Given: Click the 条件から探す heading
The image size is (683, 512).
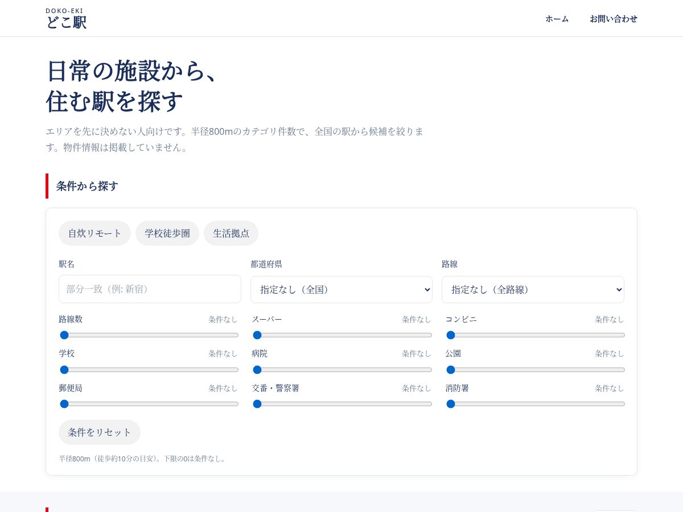Looking at the screenshot, I should [x=87, y=186].
